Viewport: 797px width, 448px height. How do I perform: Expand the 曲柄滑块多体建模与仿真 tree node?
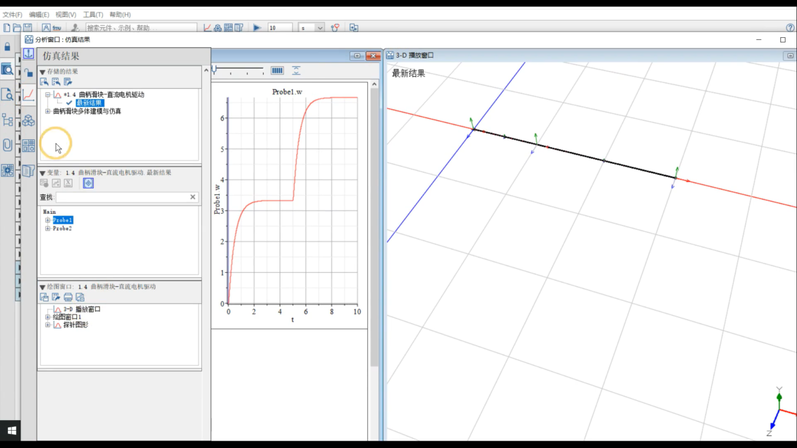pyautogui.click(x=48, y=112)
